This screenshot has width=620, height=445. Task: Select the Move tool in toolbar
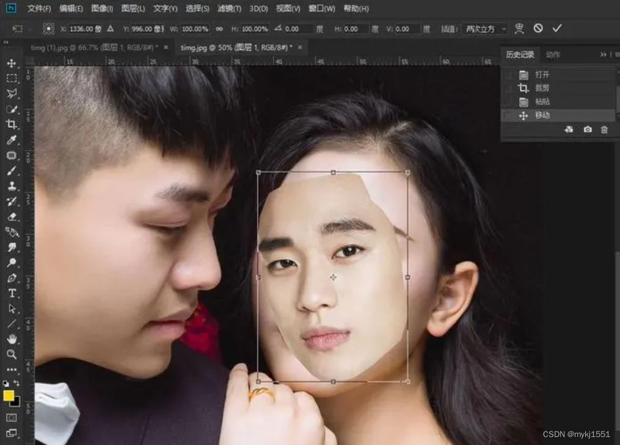pos(12,63)
